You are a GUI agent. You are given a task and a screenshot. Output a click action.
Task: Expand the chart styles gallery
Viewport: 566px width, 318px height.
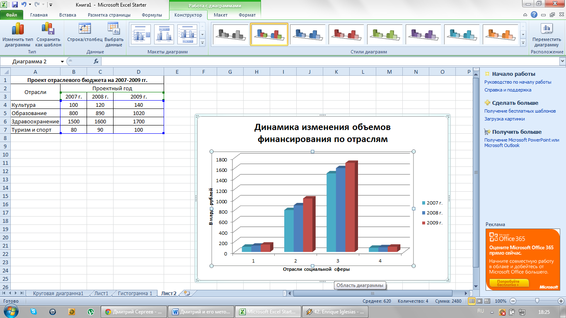523,43
